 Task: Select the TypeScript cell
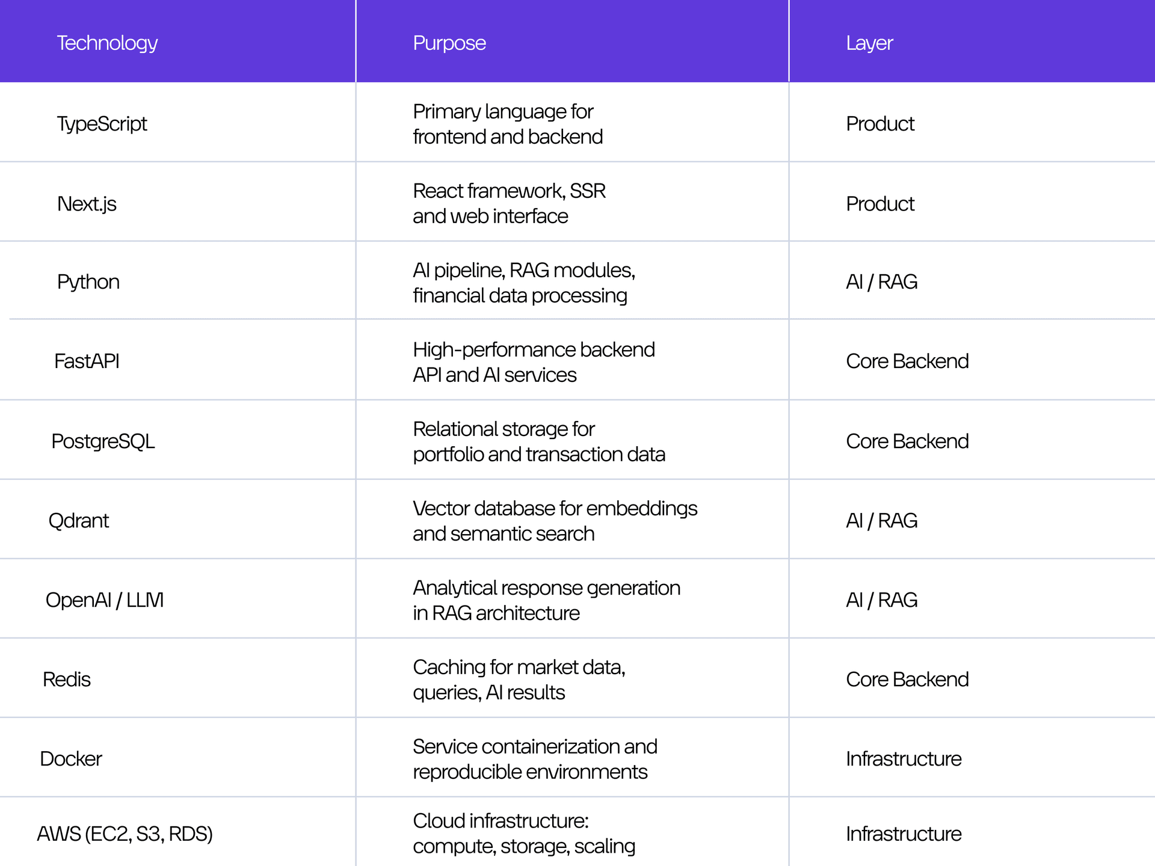coord(102,124)
